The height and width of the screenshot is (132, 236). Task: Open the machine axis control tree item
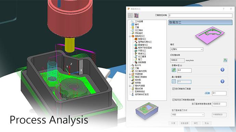pos(141,71)
